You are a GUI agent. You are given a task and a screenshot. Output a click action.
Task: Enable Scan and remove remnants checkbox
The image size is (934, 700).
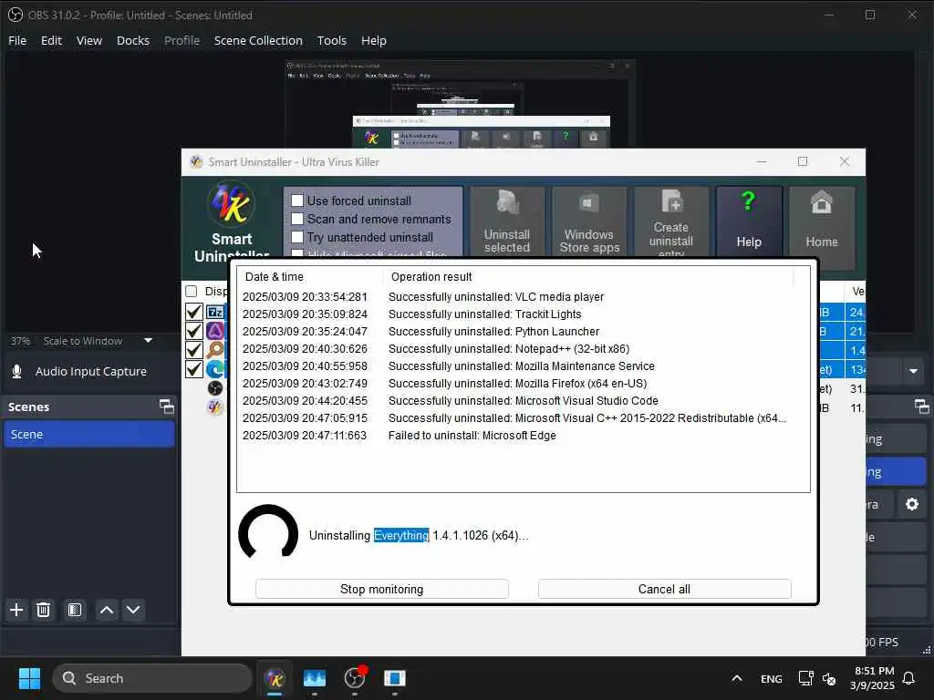click(x=297, y=219)
